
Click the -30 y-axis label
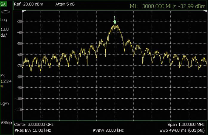[19, 21]
